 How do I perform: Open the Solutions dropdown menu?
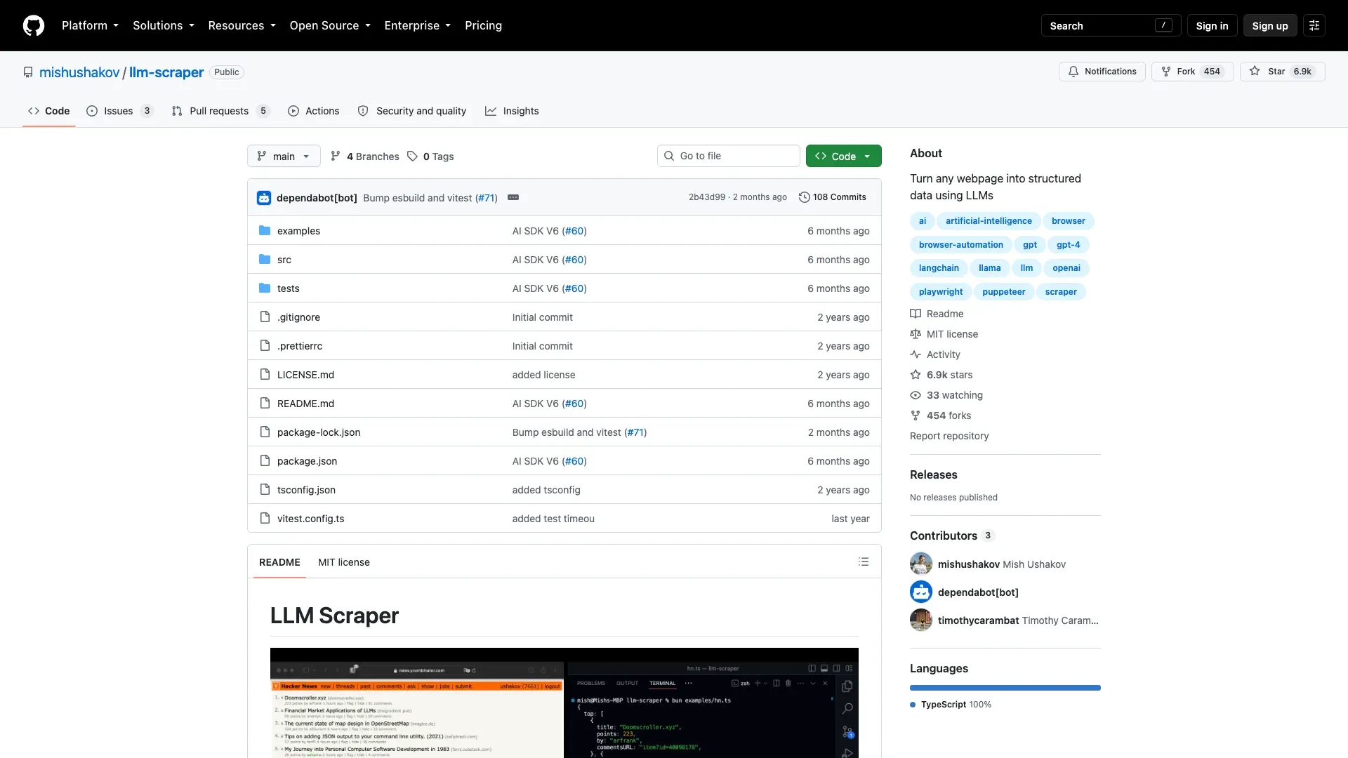(163, 25)
